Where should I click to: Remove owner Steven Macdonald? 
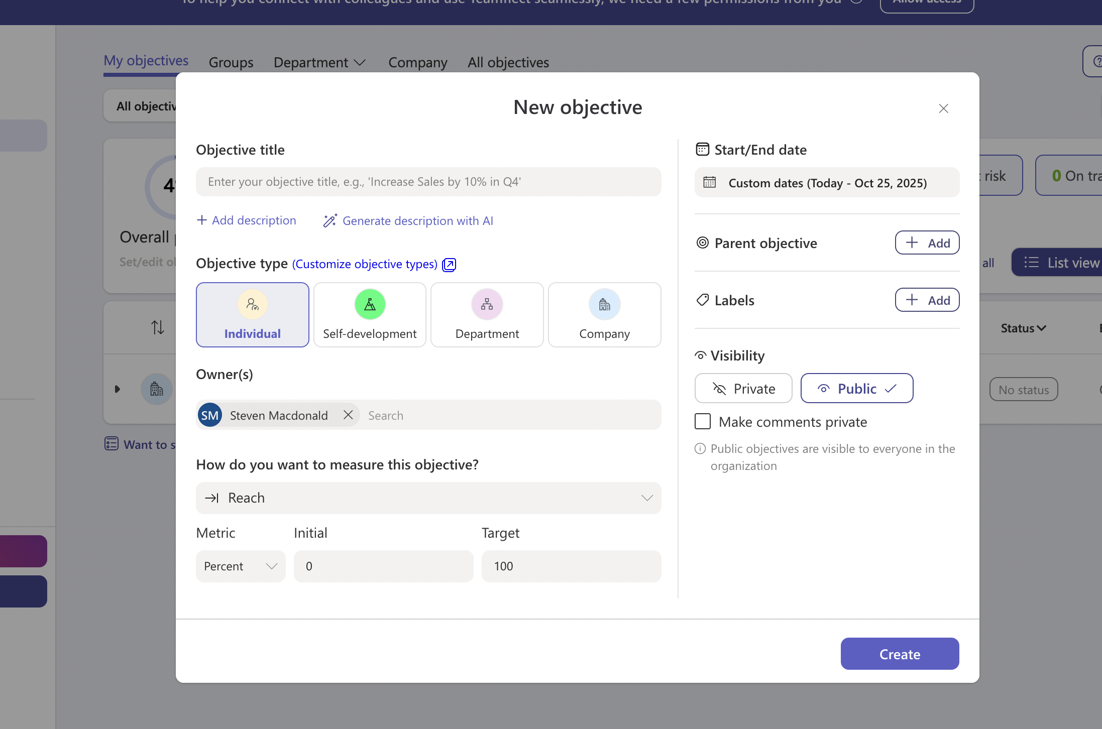[x=348, y=415]
